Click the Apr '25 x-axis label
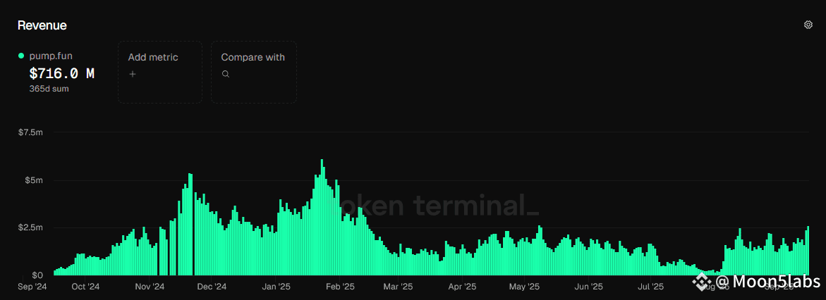 pyautogui.click(x=463, y=287)
